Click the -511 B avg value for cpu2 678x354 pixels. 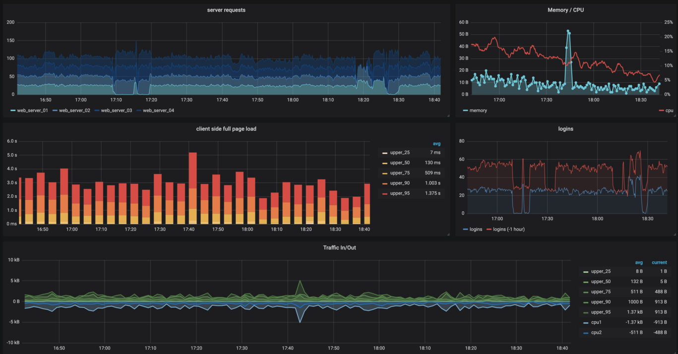click(635, 333)
